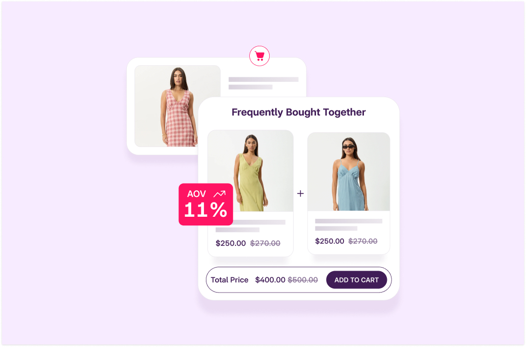526x347 pixels.
Task: Click the AOV text label
Action: 197,194
